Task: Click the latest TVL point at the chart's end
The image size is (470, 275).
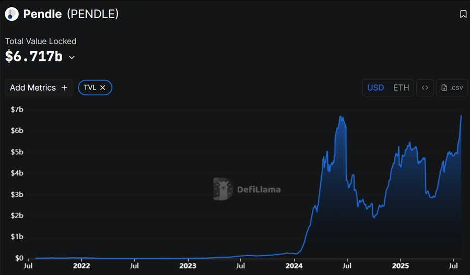Action: (x=461, y=116)
